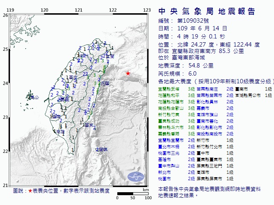Click the intensity entry 花蓮縣和平
Viewport: 274px width, 205px height.
coord(169,96)
